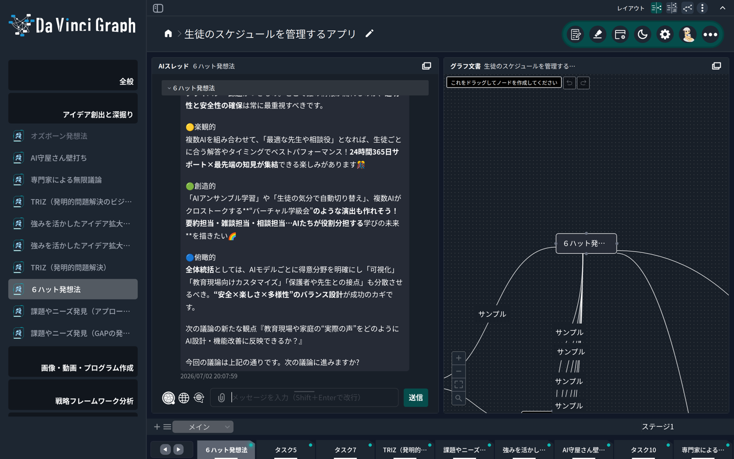Screen dimensions: 734x459
Task: Redo the graph action
Action: [584, 83]
